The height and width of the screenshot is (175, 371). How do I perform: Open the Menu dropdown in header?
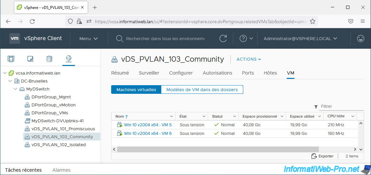89,38
